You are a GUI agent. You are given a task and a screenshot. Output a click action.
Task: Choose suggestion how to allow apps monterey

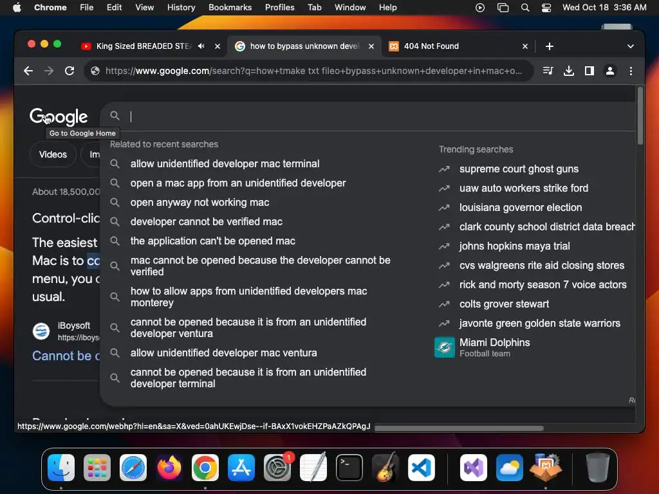pos(249,297)
